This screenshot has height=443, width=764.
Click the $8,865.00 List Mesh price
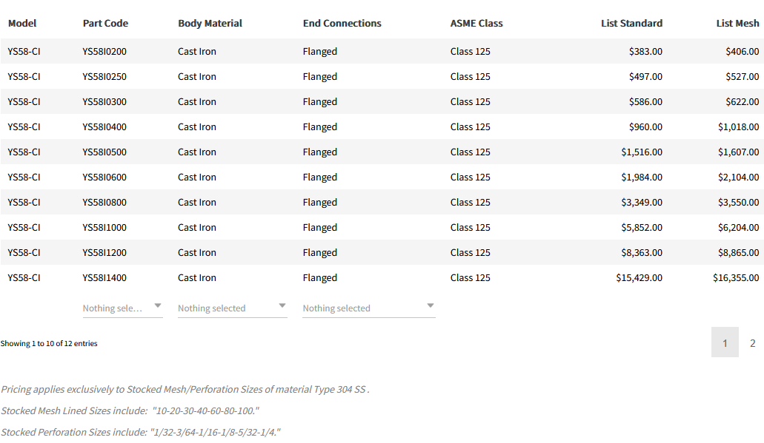point(736,253)
